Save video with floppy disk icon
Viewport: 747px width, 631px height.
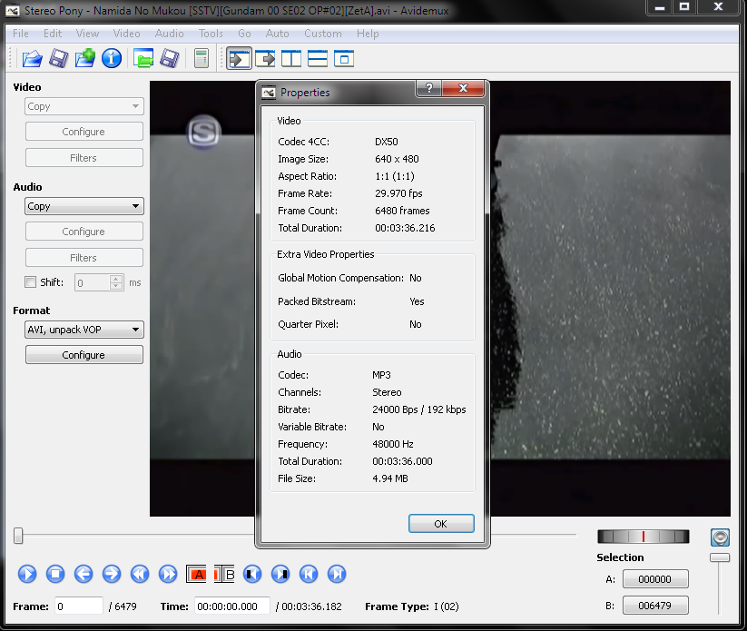[59, 59]
